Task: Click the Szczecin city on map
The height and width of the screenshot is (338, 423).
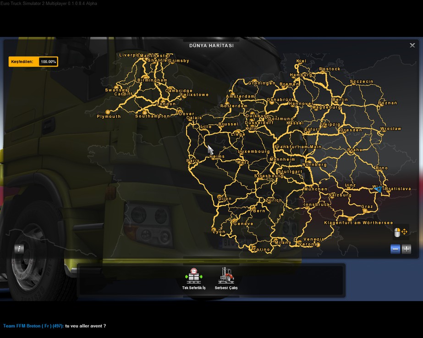Action: pyautogui.click(x=362, y=82)
